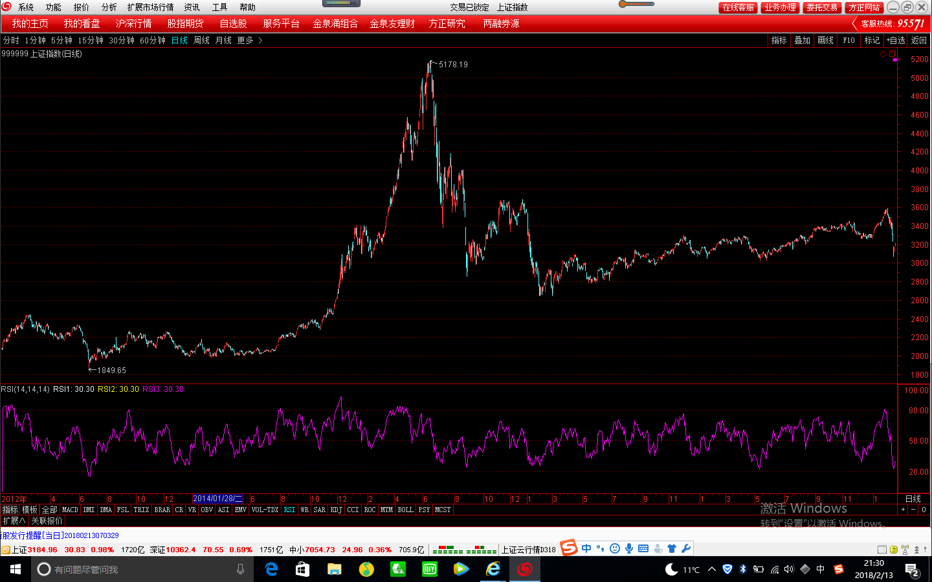The image size is (932, 582).
Task: Open the 报价 menu
Action: 81,7
